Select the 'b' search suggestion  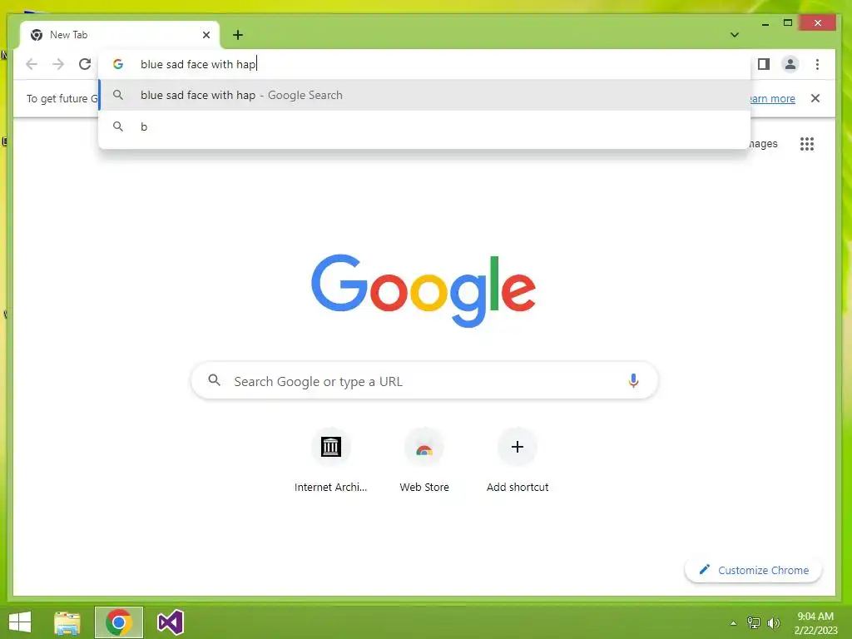tap(424, 126)
